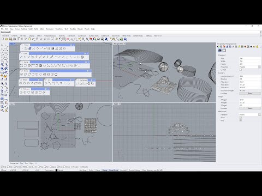Toggle the End osnap checkbox
Screen dimensions: 262x196
(2, 167)
